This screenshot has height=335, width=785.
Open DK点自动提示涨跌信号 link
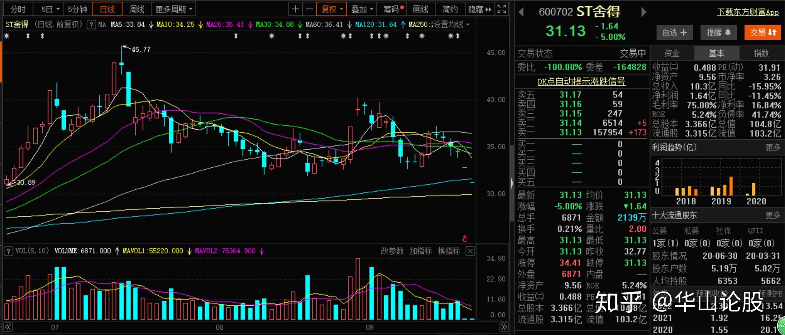pos(581,82)
